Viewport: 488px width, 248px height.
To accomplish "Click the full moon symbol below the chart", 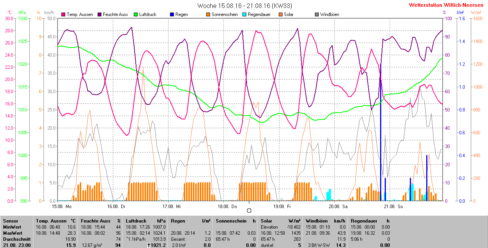I will [x=249, y=210].
